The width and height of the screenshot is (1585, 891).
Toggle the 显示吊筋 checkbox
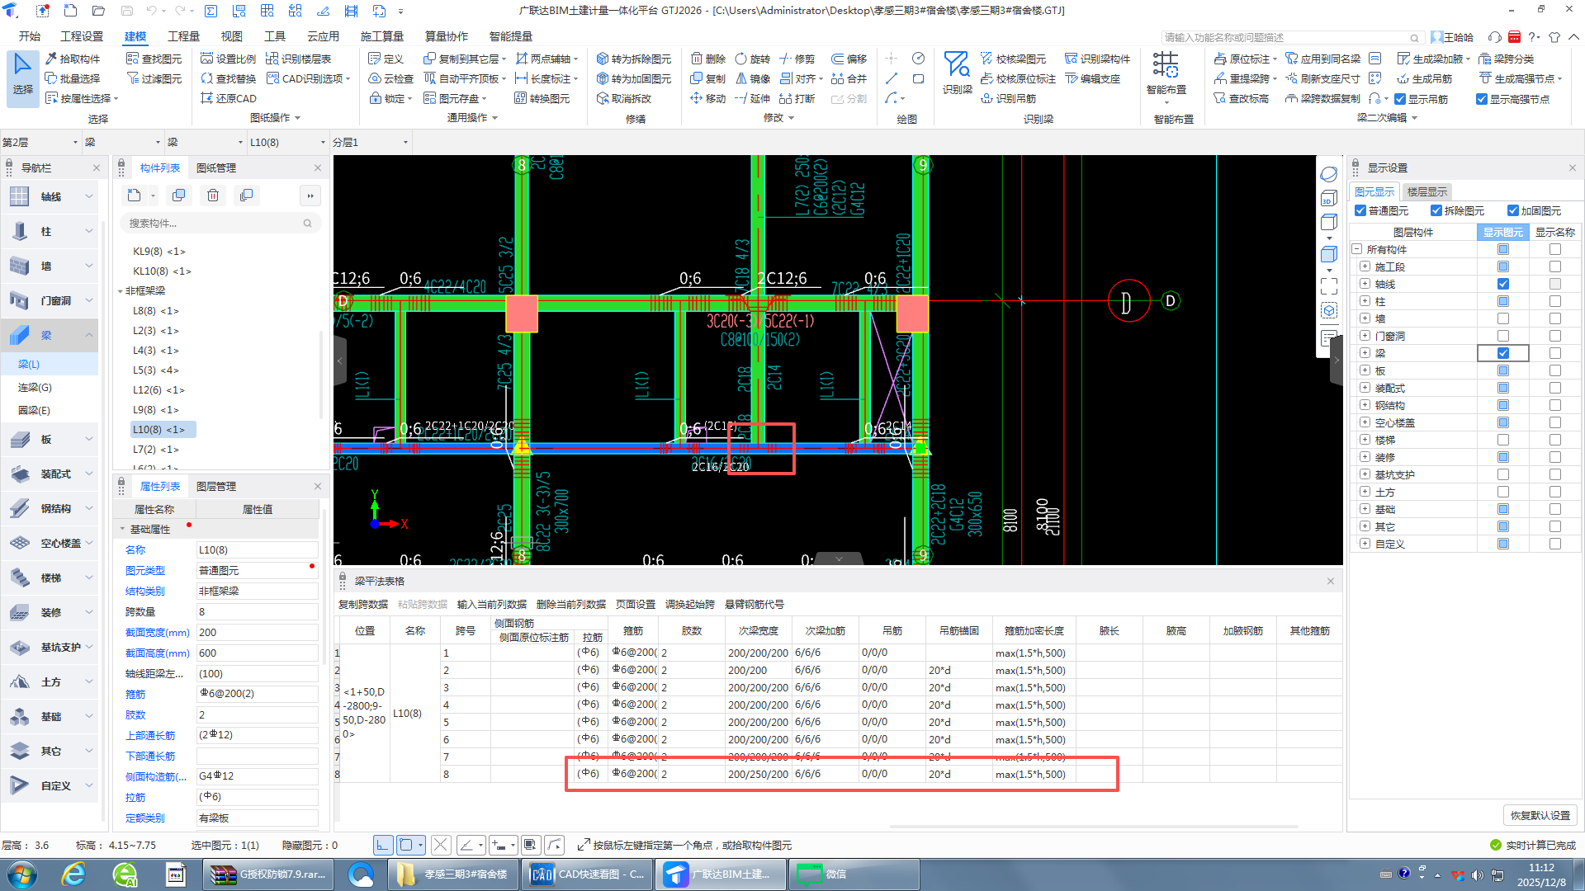coord(1400,99)
